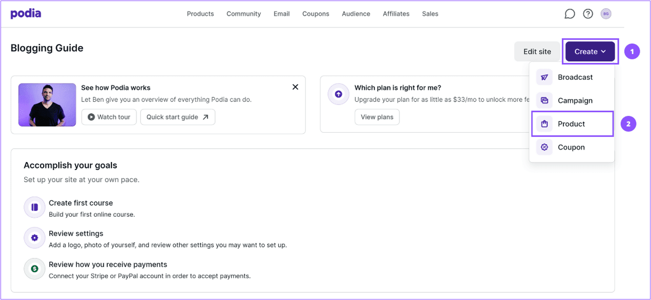
Task: Click the Blogging Guide page title
Action: pyautogui.click(x=47, y=48)
